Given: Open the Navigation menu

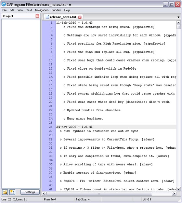Looking at the screenshot, I should pyautogui.click(x=42, y=10).
